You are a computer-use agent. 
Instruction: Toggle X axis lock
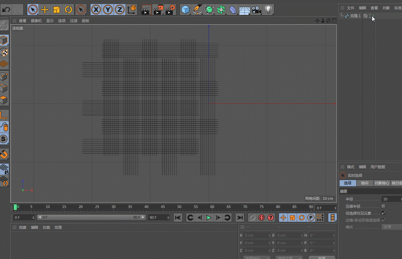(96, 10)
